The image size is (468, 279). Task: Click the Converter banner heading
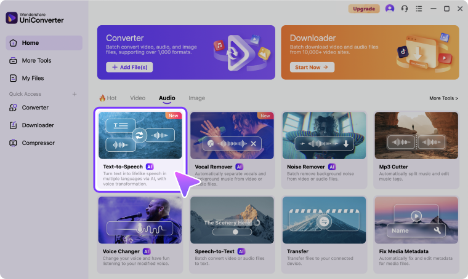pos(125,38)
